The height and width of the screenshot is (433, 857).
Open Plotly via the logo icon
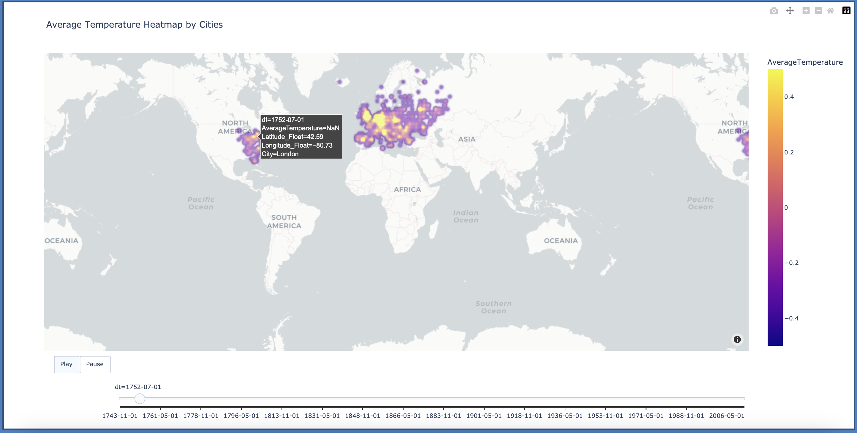tap(846, 10)
